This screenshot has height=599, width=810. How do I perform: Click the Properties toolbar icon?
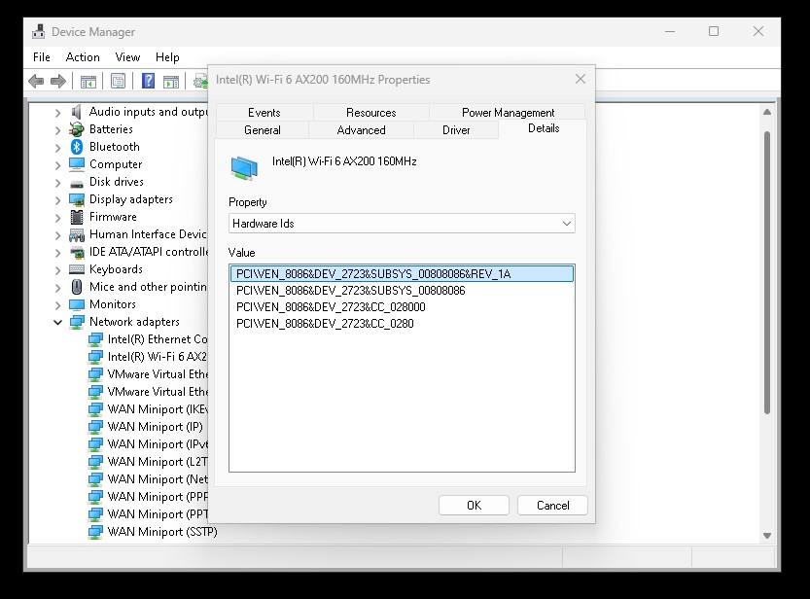coord(119,81)
